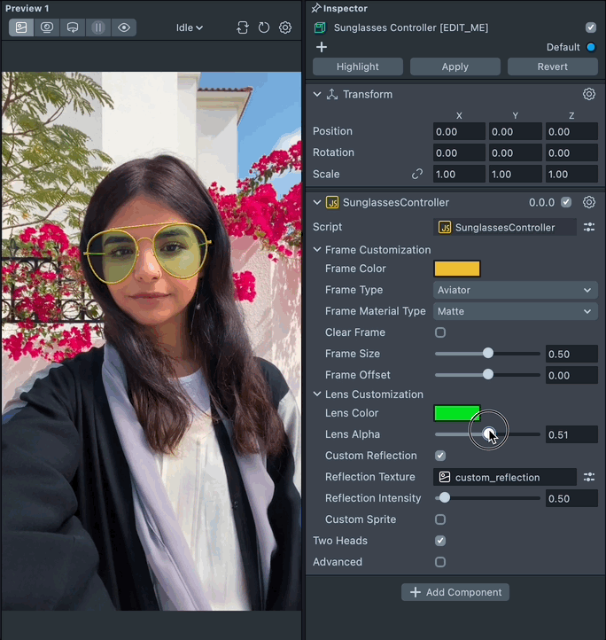Screen dimensions: 606x640
Task: Open Preview settings gear
Action: coord(285,27)
